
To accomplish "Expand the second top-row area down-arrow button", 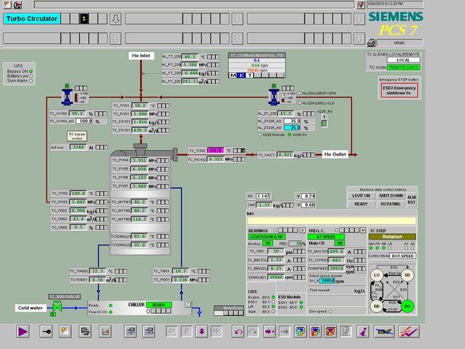I will pos(237,19).
